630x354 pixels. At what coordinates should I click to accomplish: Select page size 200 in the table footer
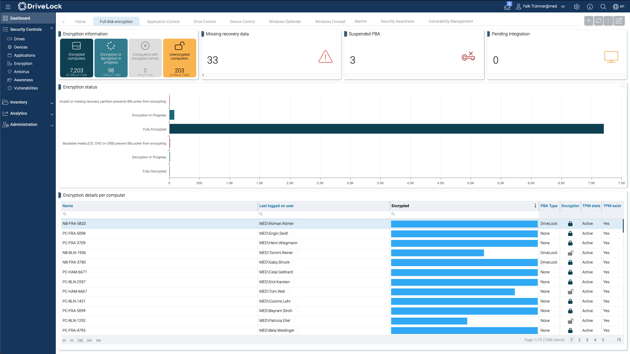pos(89,341)
